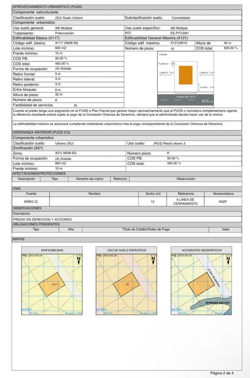The height and width of the screenshot is (378, 250).
Task: Click the north arrow on the ACCIDENTES GEOGRÁFICOS map
Action: point(229,260)
